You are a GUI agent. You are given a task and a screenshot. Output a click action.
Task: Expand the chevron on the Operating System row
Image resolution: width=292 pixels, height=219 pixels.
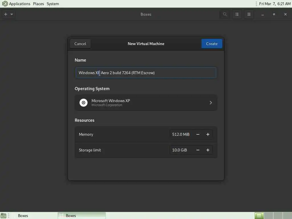click(211, 103)
